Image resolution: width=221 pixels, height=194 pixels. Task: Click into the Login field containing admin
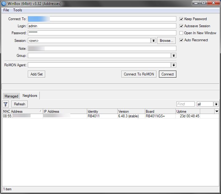[102, 26]
